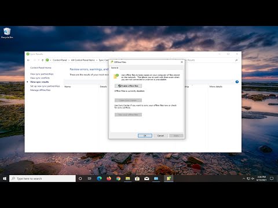
Task: Open the Control Panel Home link
Action: click(x=41, y=68)
